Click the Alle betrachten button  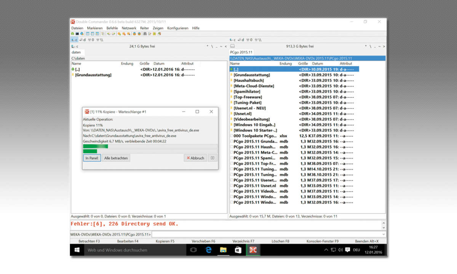click(x=116, y=158)
